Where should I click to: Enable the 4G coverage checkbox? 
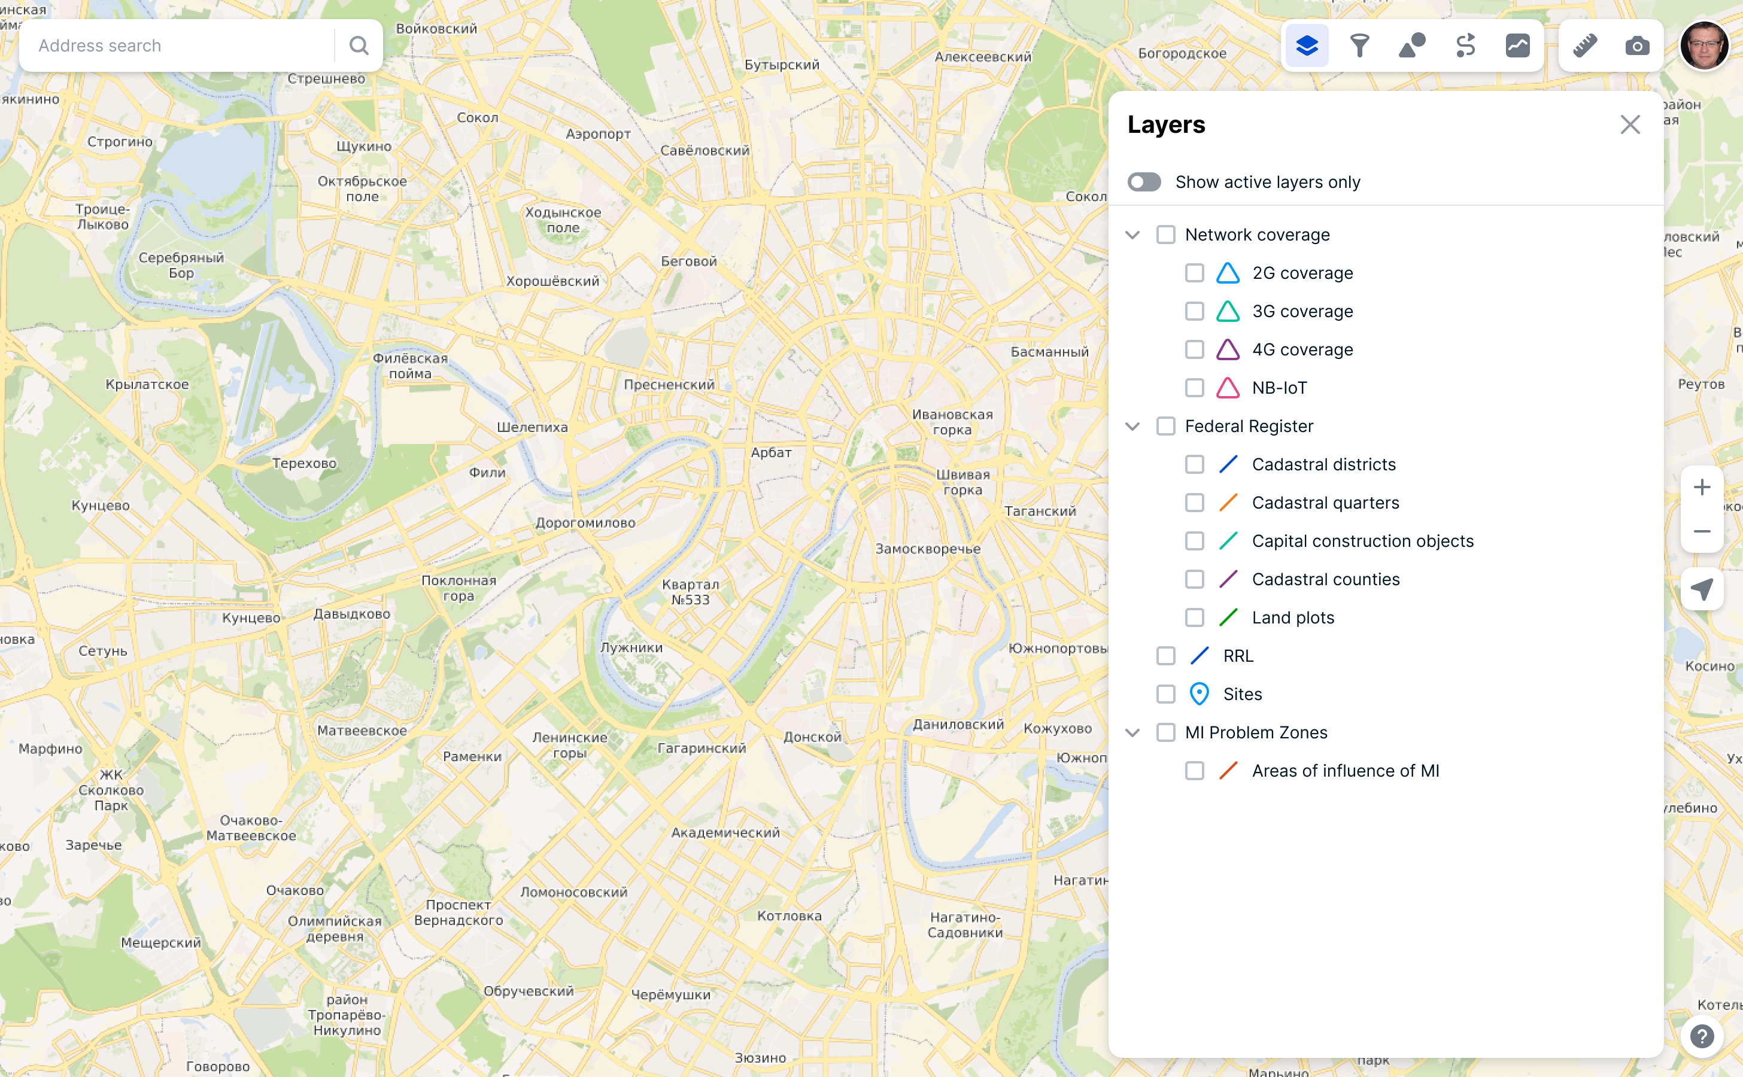click(x=1194, y=350)
